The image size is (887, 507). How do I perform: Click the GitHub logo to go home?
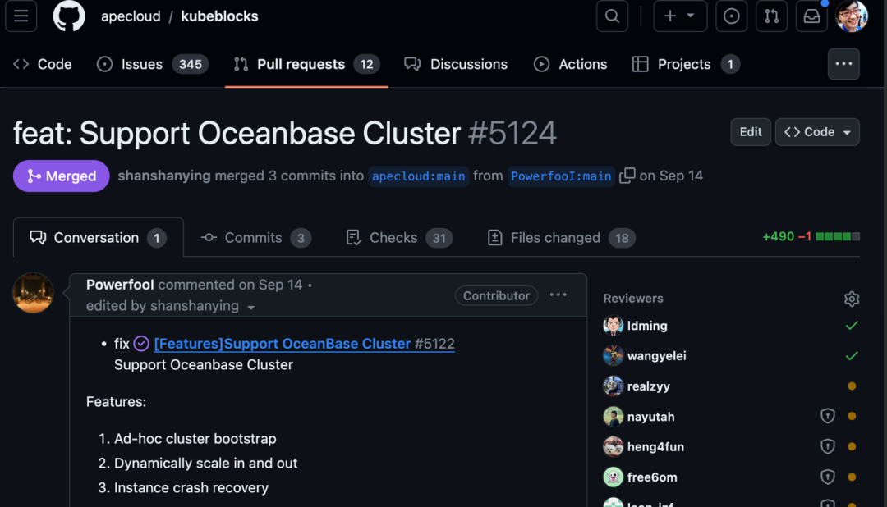click(x=68, y=16)
